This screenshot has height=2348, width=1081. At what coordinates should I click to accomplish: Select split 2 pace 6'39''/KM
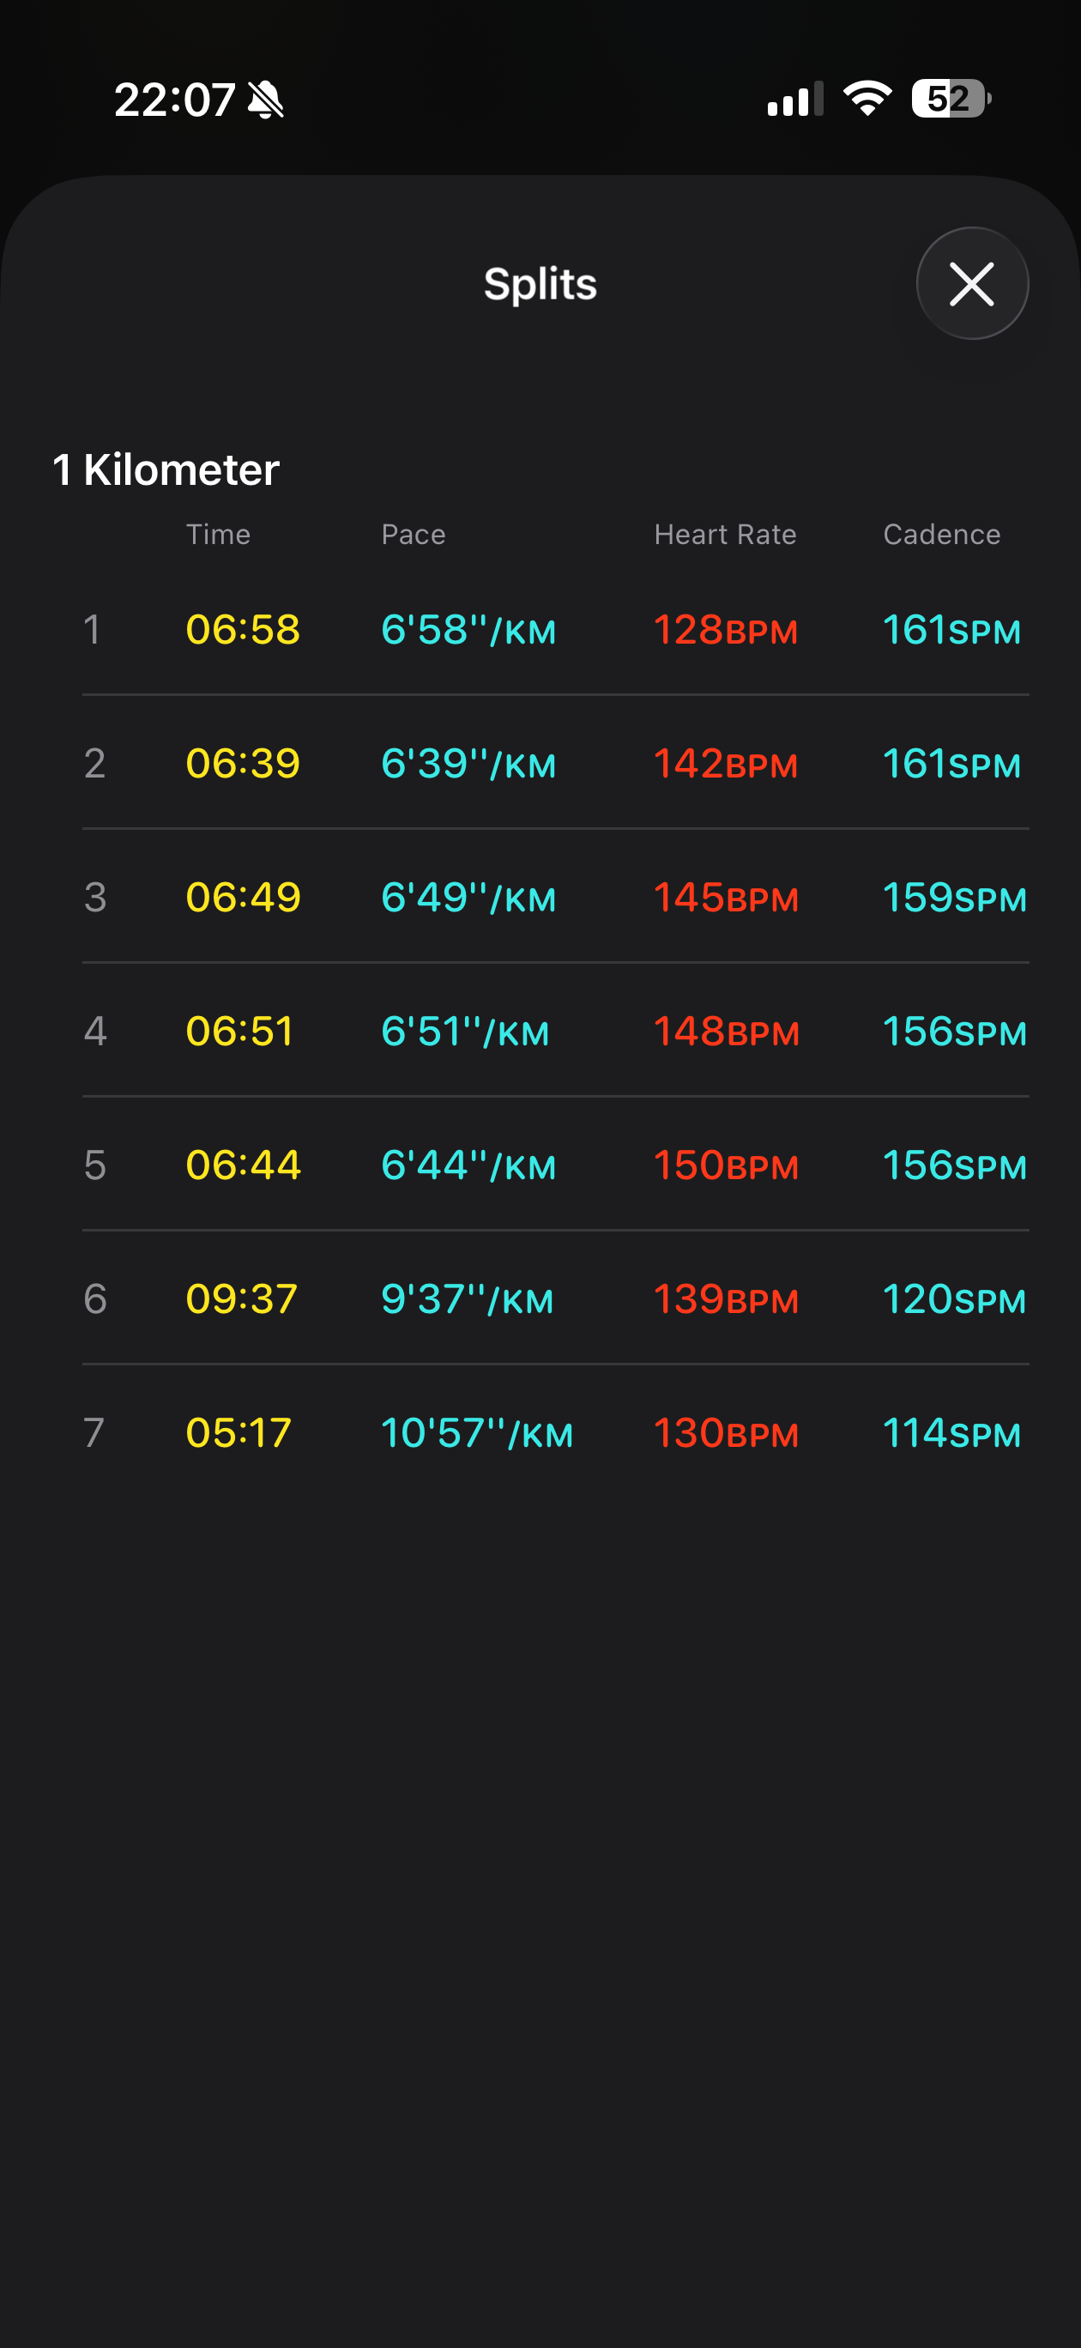[x=468, y=764]
